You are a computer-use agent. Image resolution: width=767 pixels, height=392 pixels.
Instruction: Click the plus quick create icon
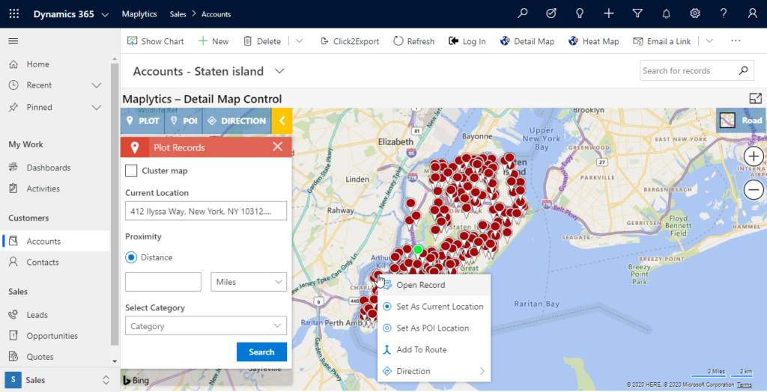pos(608,13)
